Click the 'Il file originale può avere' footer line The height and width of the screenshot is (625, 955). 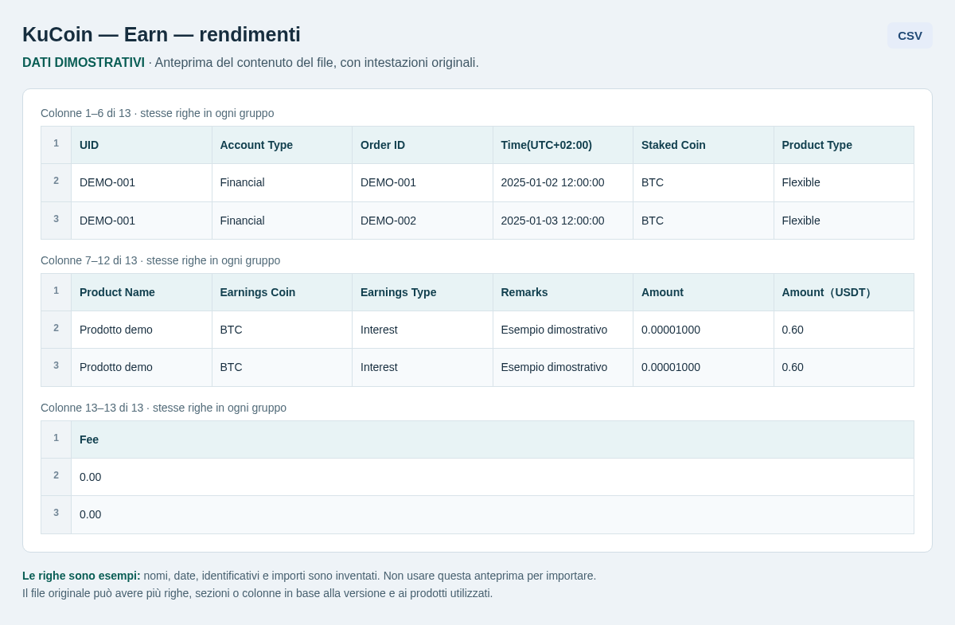pos(258,593)
